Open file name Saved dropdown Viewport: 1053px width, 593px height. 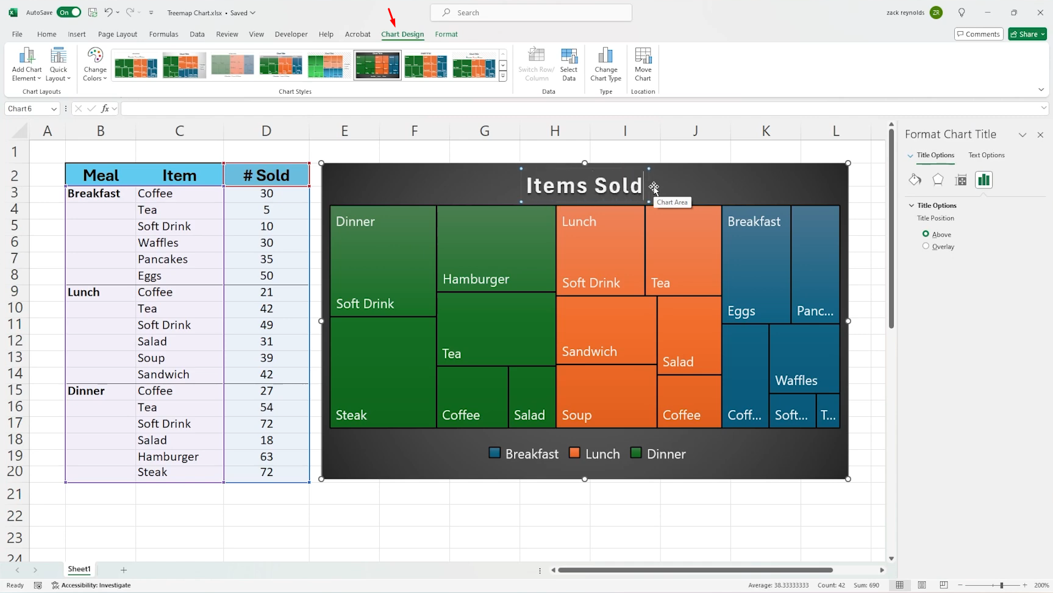(x=252, y=13)
